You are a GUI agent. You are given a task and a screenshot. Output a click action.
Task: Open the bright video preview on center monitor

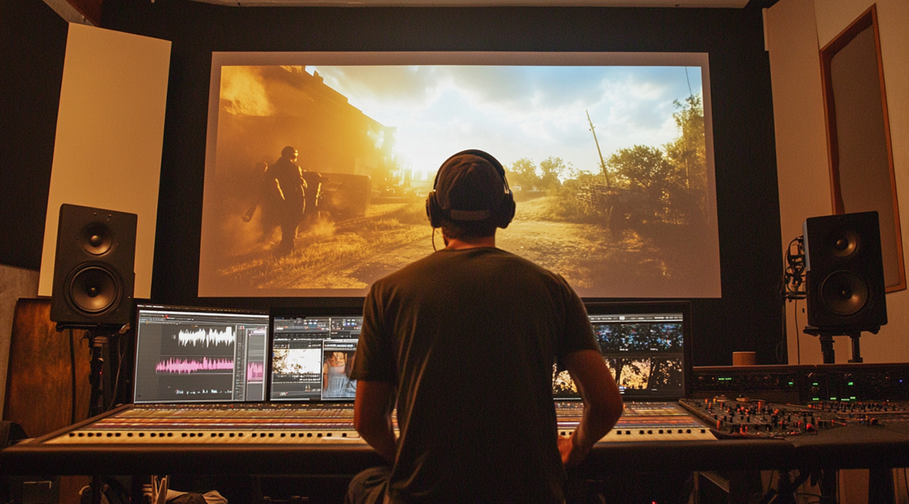[x=296, y=361]
